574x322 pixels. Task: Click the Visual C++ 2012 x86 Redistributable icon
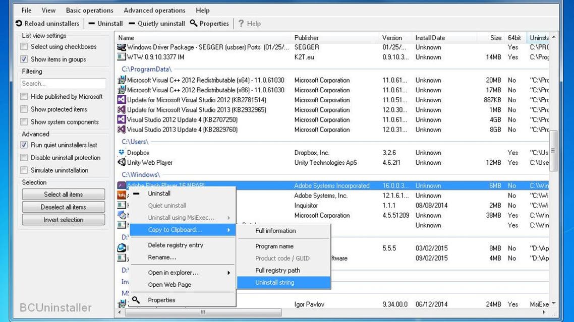tap(121, 90)
